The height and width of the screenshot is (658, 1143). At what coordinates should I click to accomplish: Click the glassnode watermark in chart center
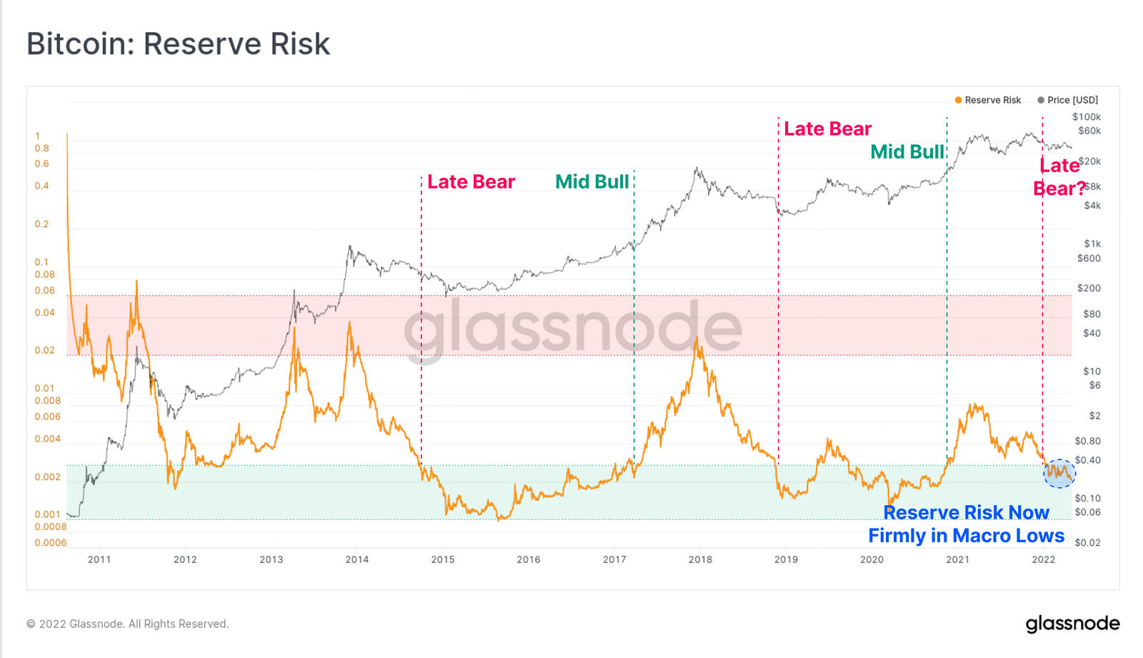point(573,327)
